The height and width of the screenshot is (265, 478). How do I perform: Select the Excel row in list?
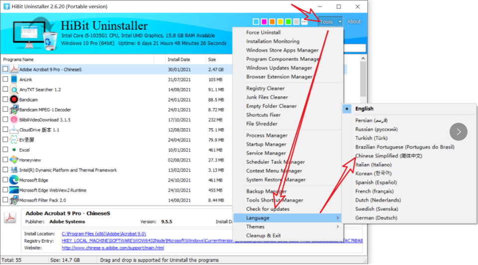117,150
